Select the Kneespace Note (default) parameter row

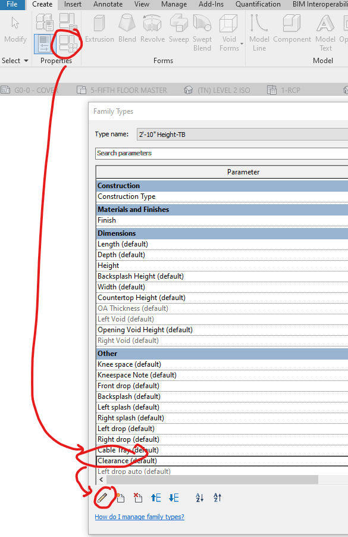click(x=222, y=375)
